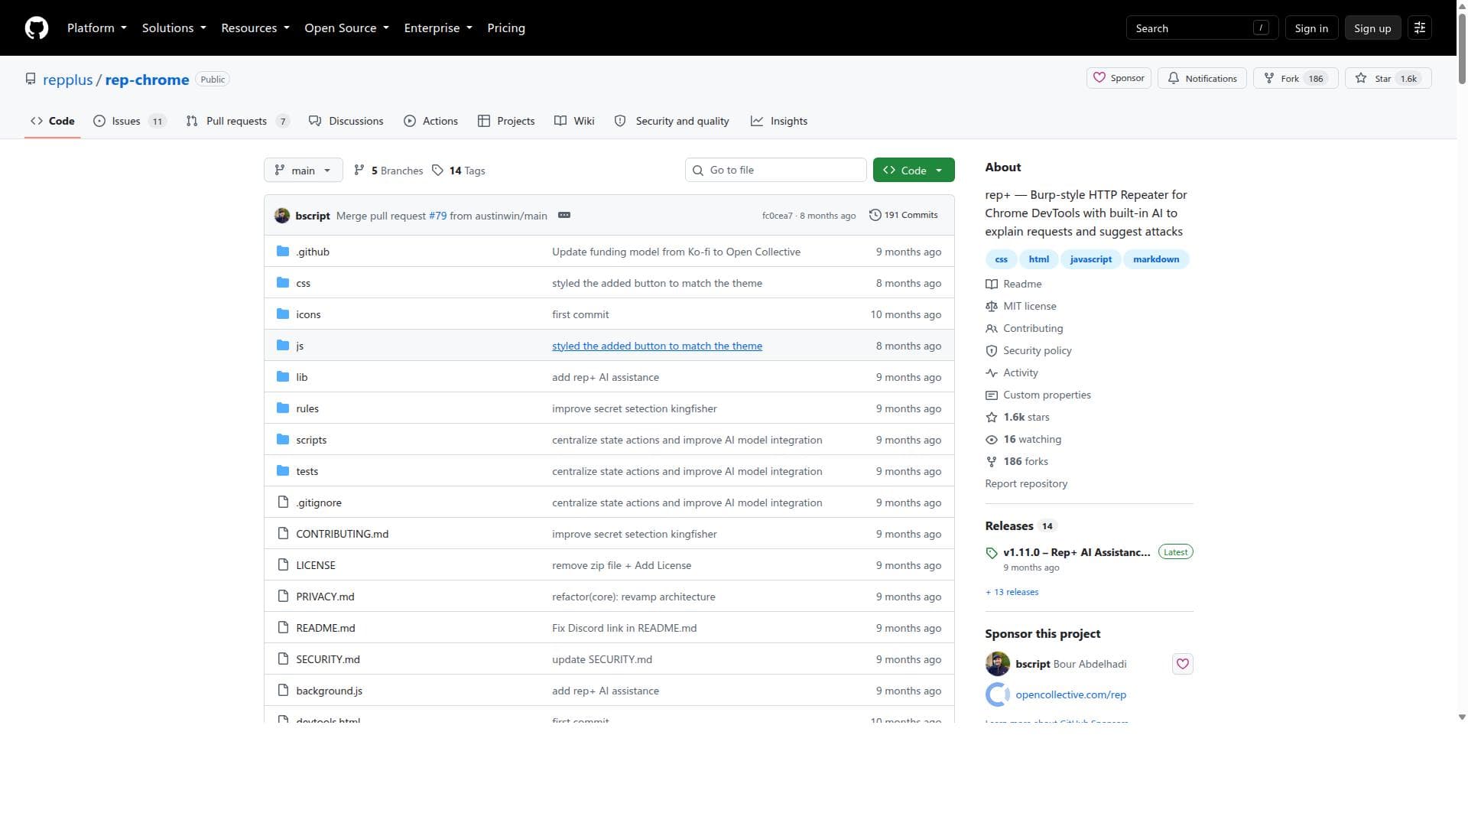Click the Open Collective logo icon
Screen dimensions: 1468x826
coord(998,694)
